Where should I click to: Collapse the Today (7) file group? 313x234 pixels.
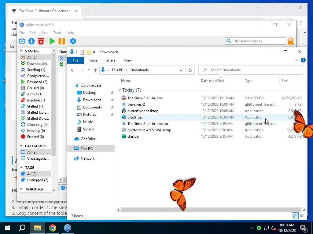click(x=120, y=90)
